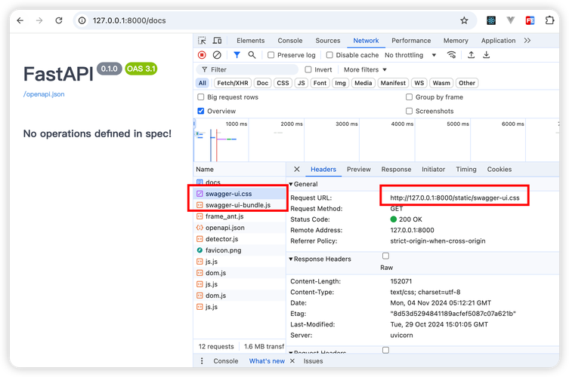Toggle the network filter funnel icon

coord(237,55)
